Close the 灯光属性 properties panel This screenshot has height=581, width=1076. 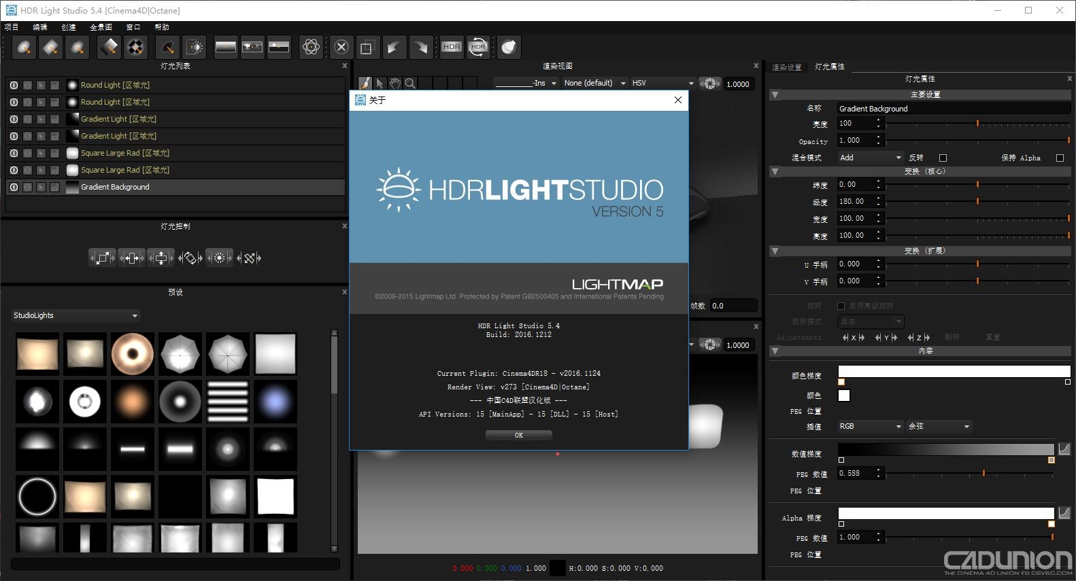click(x=1069, y=79)
